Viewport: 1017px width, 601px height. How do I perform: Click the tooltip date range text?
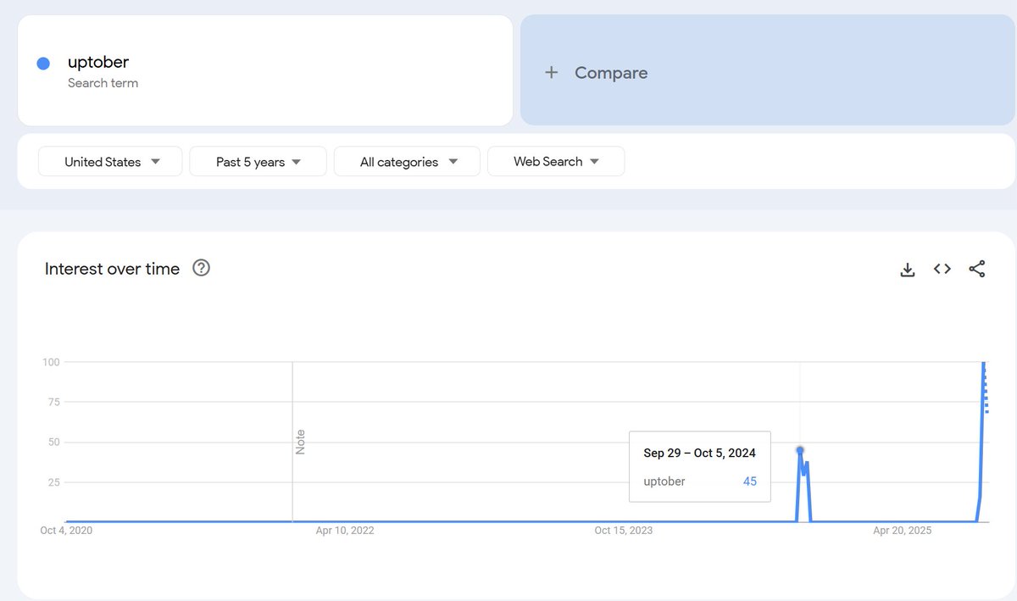coord(699,453)
